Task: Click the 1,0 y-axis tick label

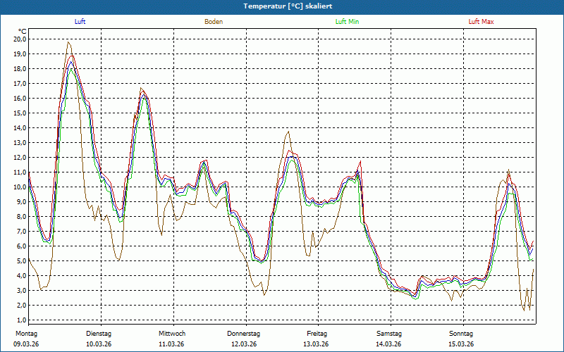Action: [20, 320]
